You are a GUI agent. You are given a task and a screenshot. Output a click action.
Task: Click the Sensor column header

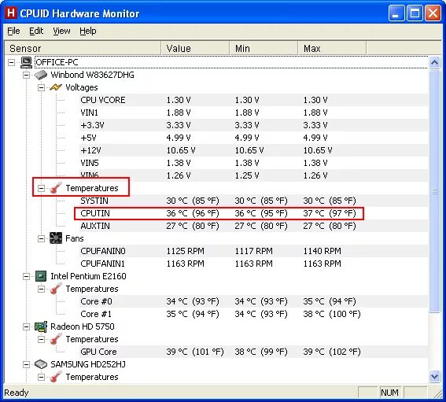pyautogui.click(x=83, y=48)
